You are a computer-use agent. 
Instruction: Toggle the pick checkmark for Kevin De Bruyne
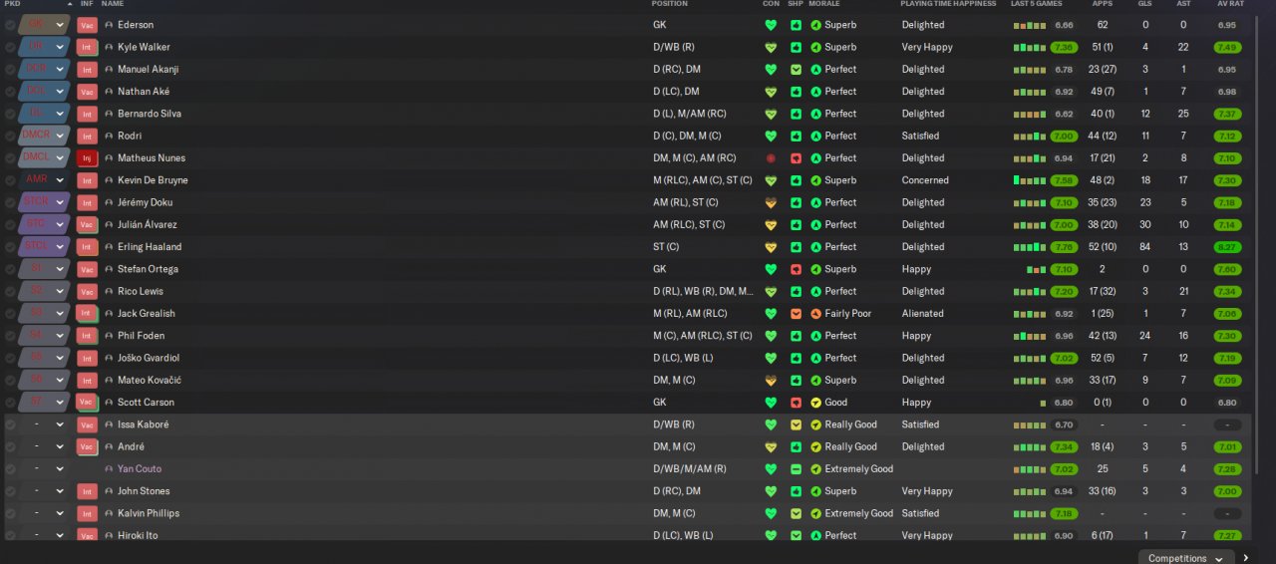tap(10, 180)
